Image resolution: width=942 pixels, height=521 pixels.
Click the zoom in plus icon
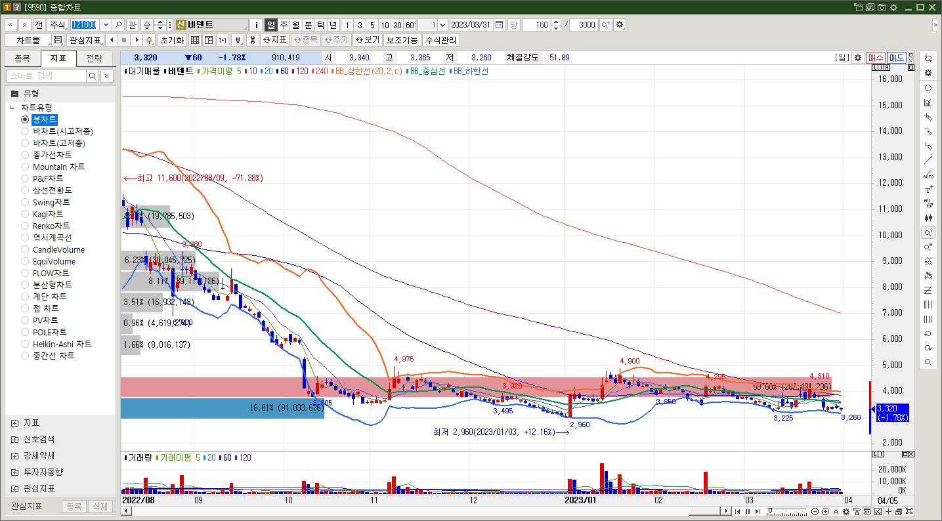coord(825,511)
